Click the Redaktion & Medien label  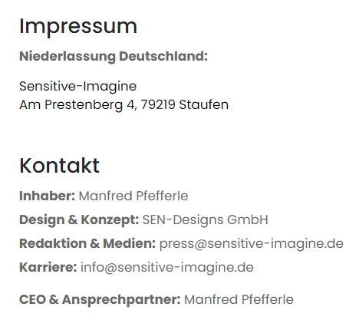point(87,243)
